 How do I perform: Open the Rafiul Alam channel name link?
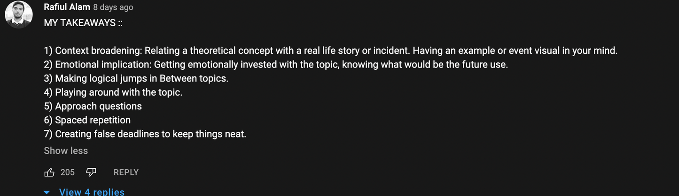tap(67, 7)
